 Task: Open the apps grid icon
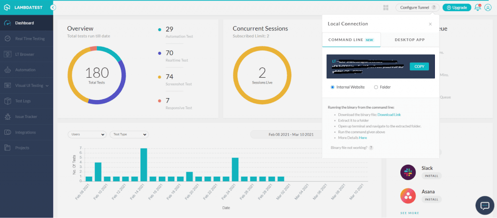386,8
